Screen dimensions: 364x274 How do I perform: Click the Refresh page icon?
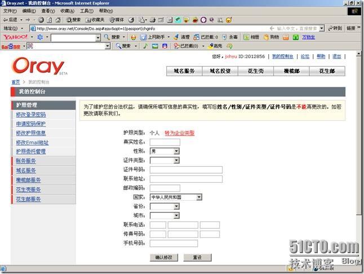coord(50,20)
